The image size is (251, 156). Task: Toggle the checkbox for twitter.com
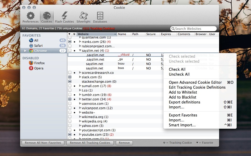click(70, 99)
